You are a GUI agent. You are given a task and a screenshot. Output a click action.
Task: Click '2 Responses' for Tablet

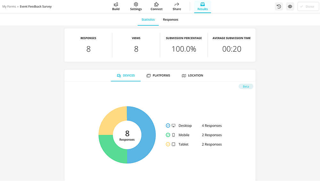pyautogui.click(x=212, y=144)
